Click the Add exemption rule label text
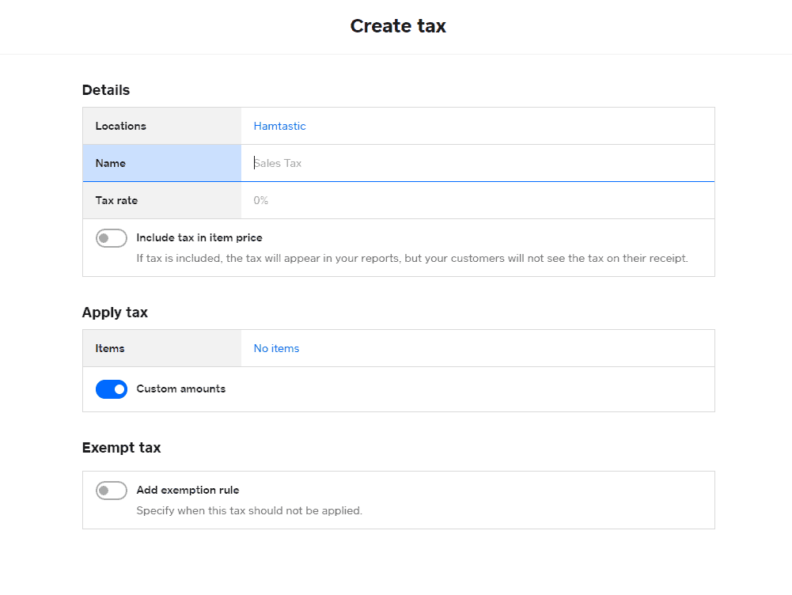This screenshot has width=792, height=595. click(188, 490)
